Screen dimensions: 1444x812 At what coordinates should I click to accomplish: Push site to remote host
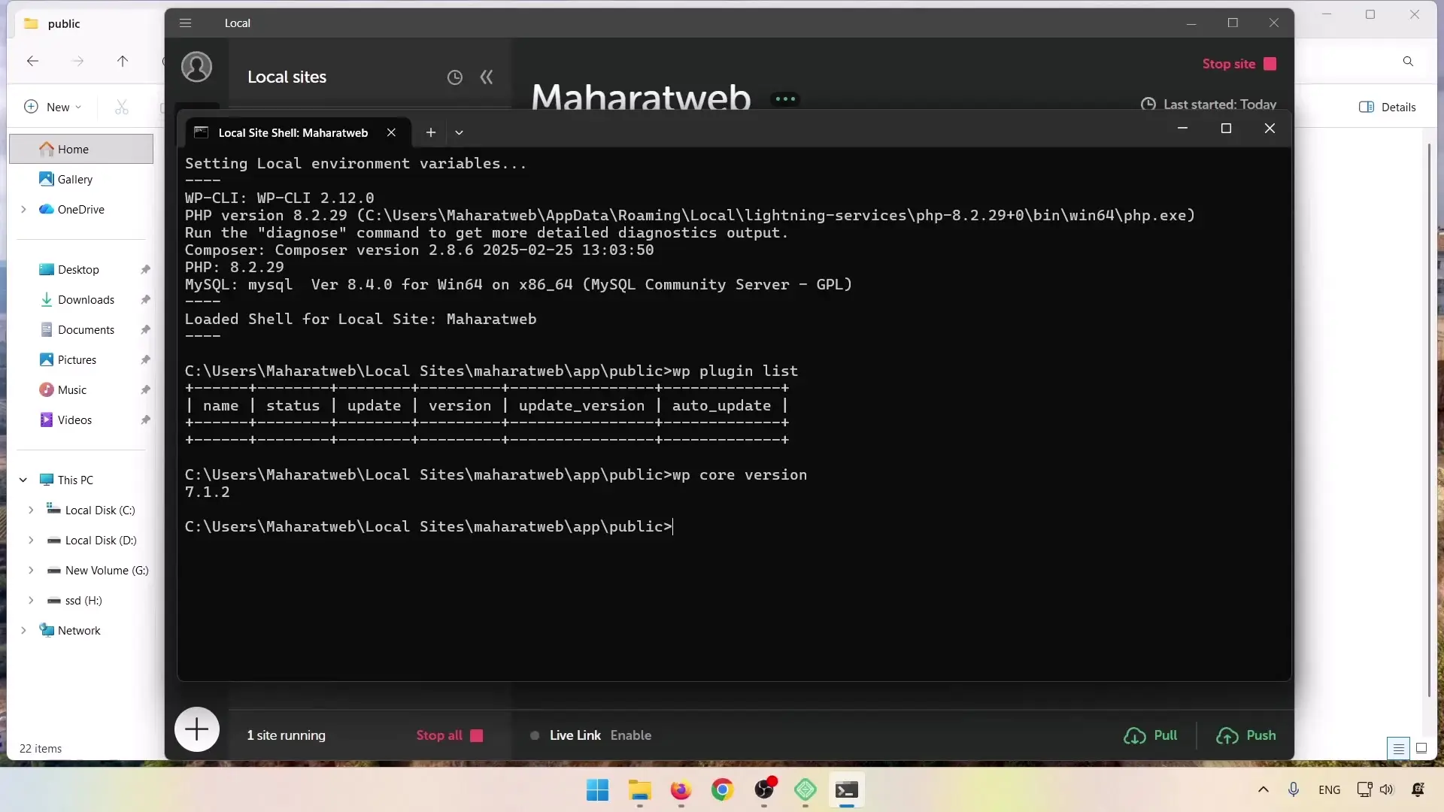(x=1246, y=735)
